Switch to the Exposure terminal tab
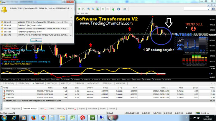Screen dimensions: 216x121 tap(16, 108)
